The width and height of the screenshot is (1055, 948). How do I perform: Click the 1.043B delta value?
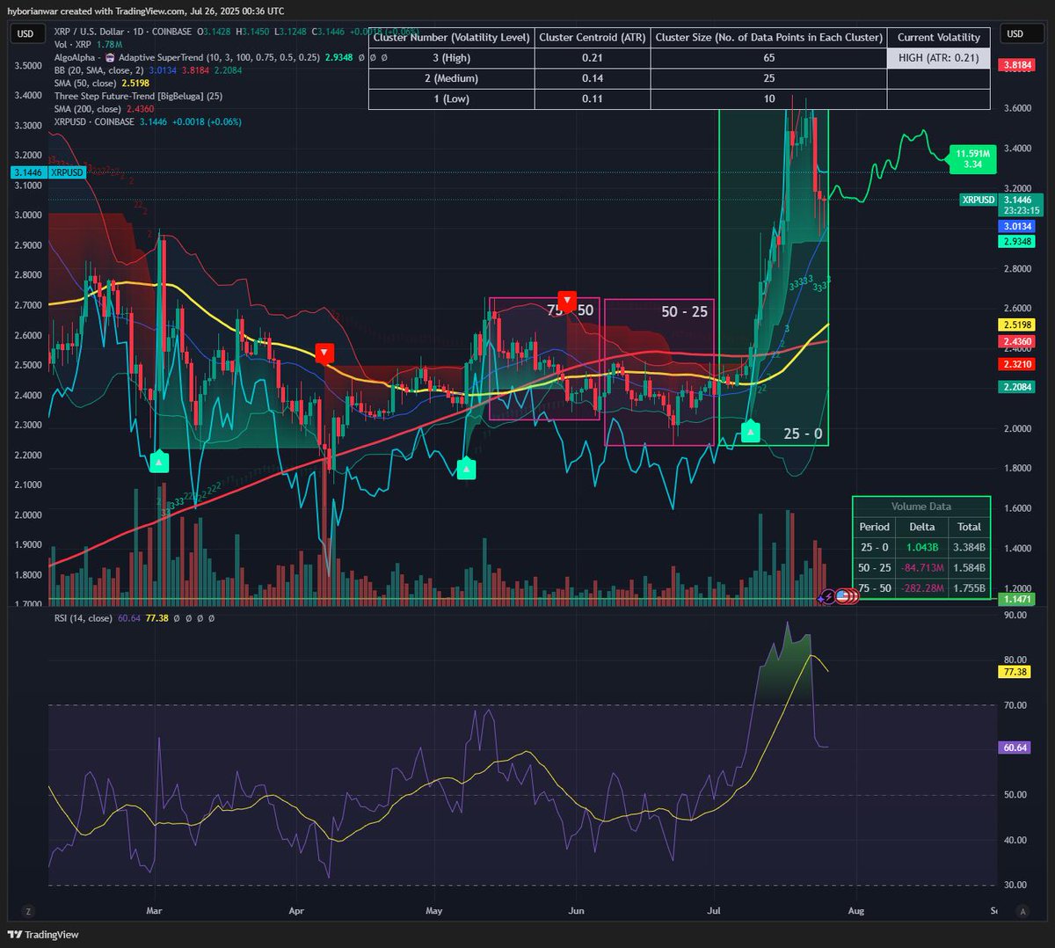click(x=921, y=547)
